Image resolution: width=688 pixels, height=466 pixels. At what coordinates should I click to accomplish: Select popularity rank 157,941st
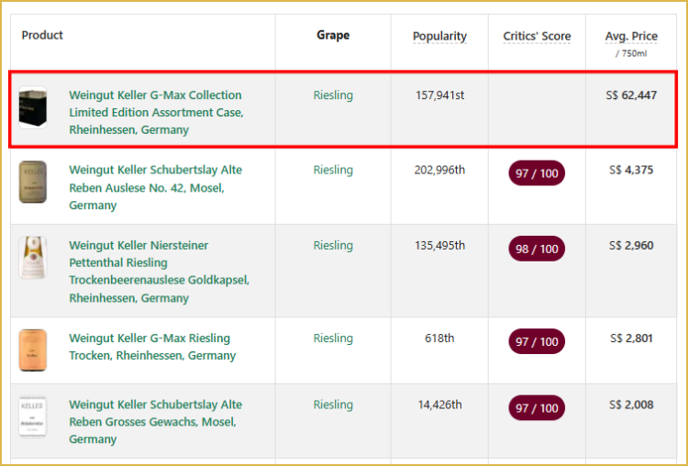pos(439,95)
